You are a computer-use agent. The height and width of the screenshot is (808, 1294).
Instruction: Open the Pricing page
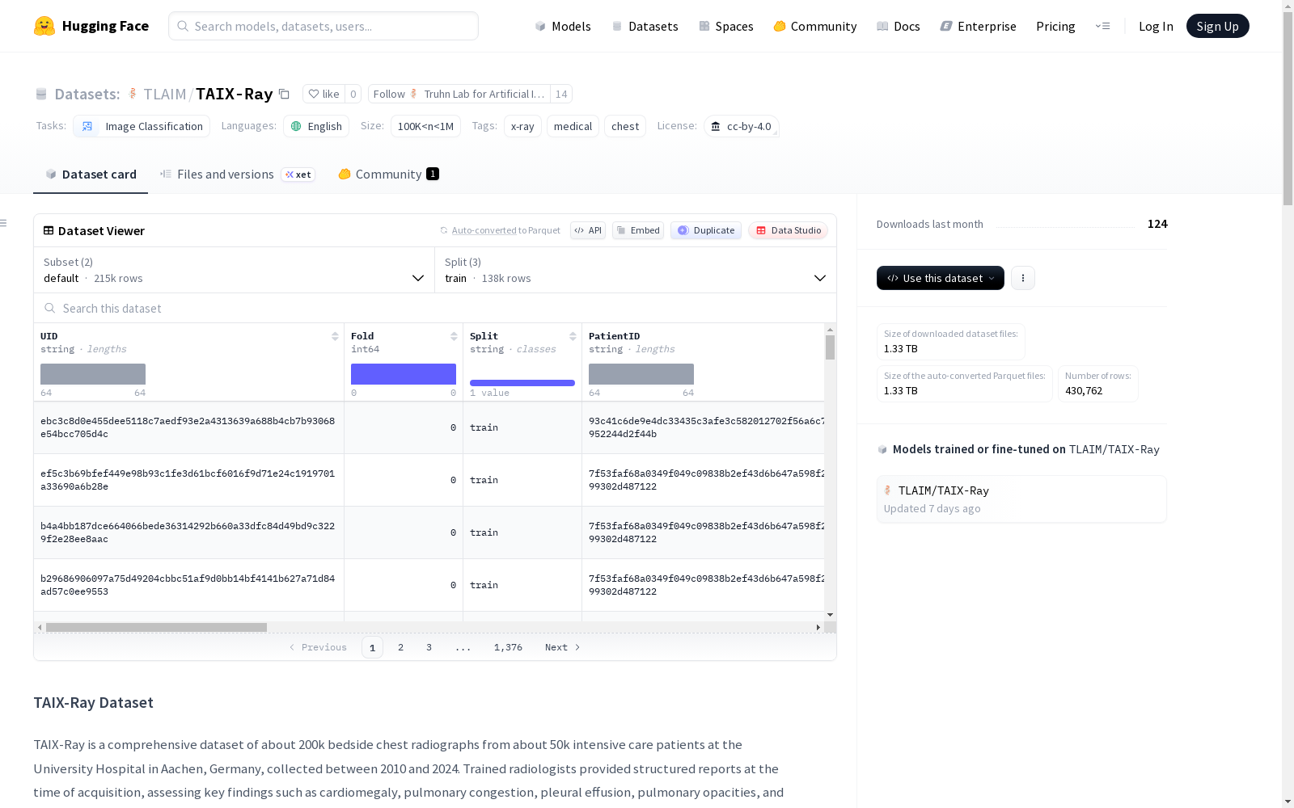(x=1055, y=26)
